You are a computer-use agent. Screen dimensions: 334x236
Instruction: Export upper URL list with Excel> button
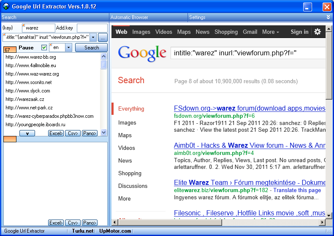[x=56, y=133]
